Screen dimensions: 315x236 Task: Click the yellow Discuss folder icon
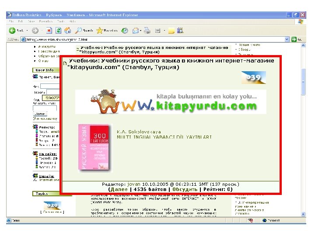coord(171,31)
